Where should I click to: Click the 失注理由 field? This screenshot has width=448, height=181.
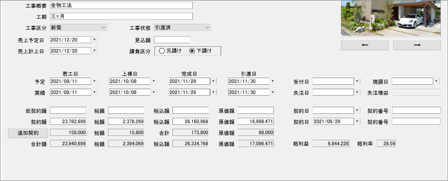(x=416, y=92)
